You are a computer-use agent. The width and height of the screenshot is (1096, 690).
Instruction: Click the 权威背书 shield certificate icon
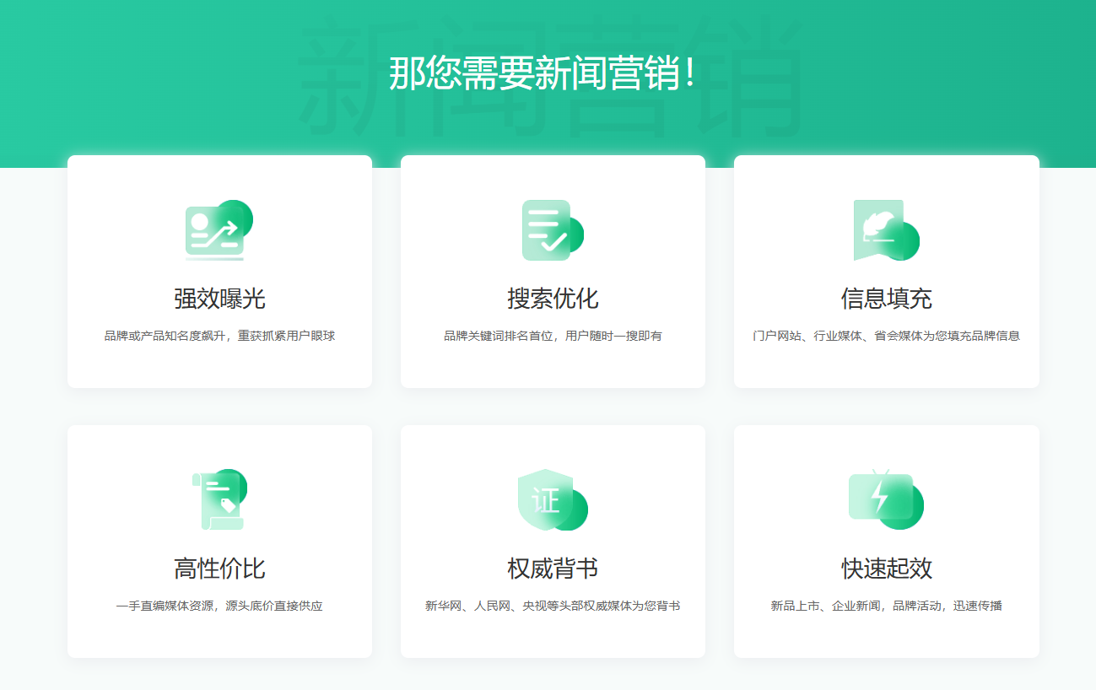[552, 500]
